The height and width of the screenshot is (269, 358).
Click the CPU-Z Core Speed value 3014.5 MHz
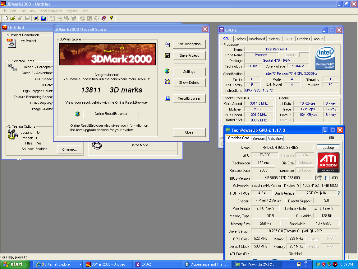[259, 103]
